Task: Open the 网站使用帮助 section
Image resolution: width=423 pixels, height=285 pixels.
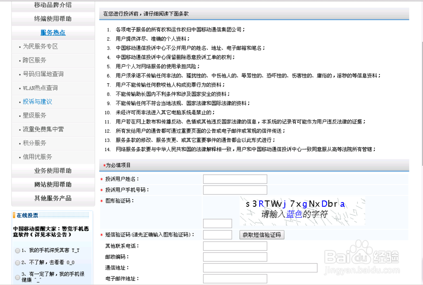Action: point(52,185)
